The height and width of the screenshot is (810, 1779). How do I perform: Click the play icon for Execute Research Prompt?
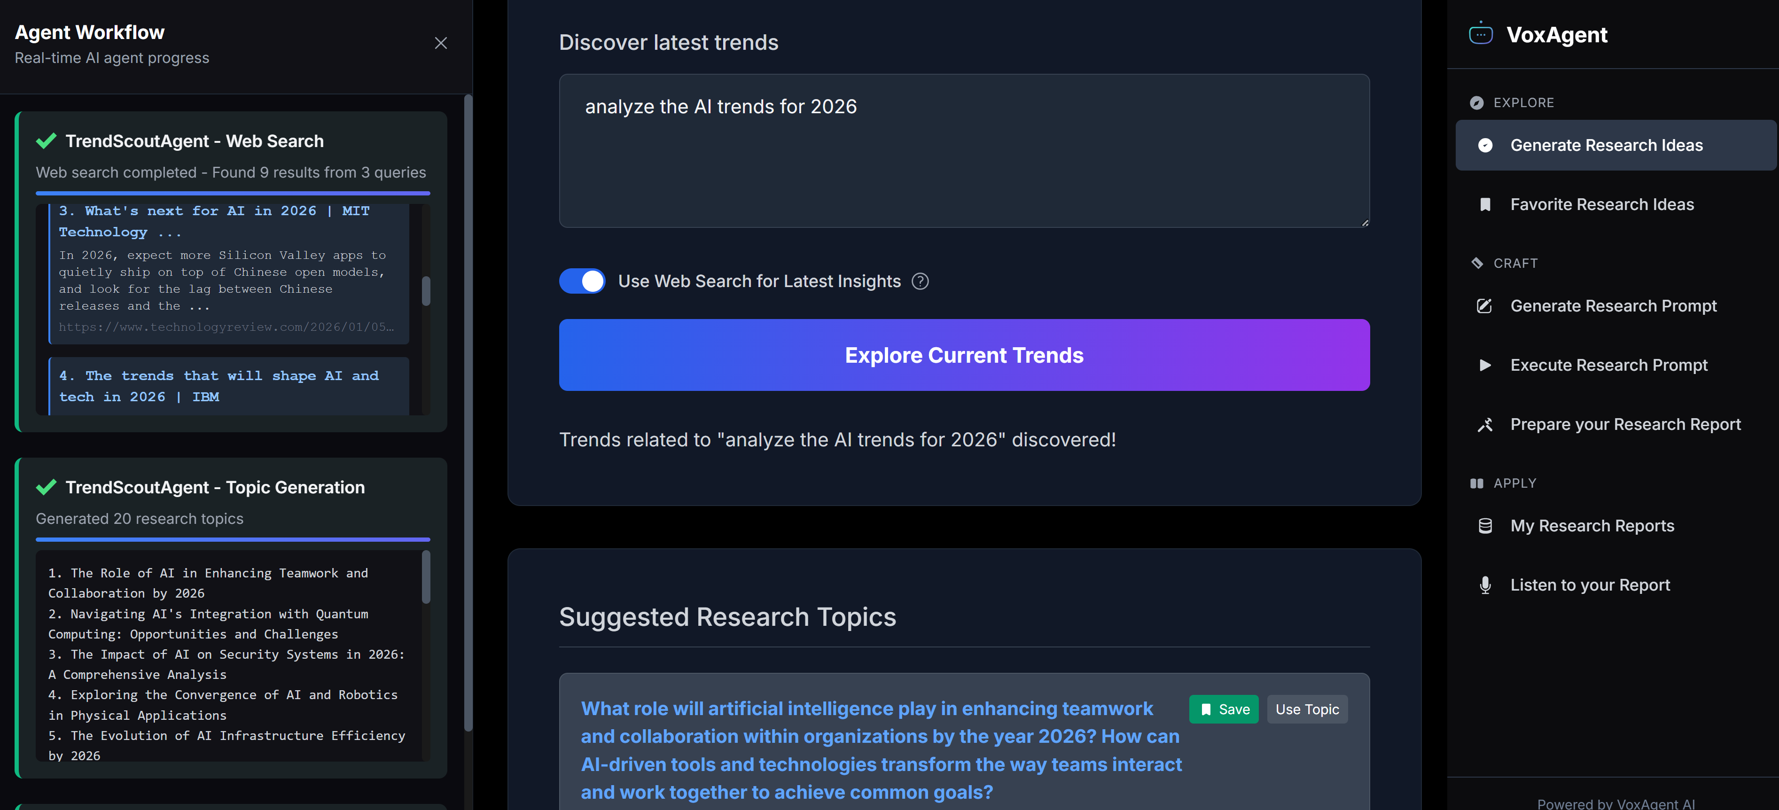1485,365
